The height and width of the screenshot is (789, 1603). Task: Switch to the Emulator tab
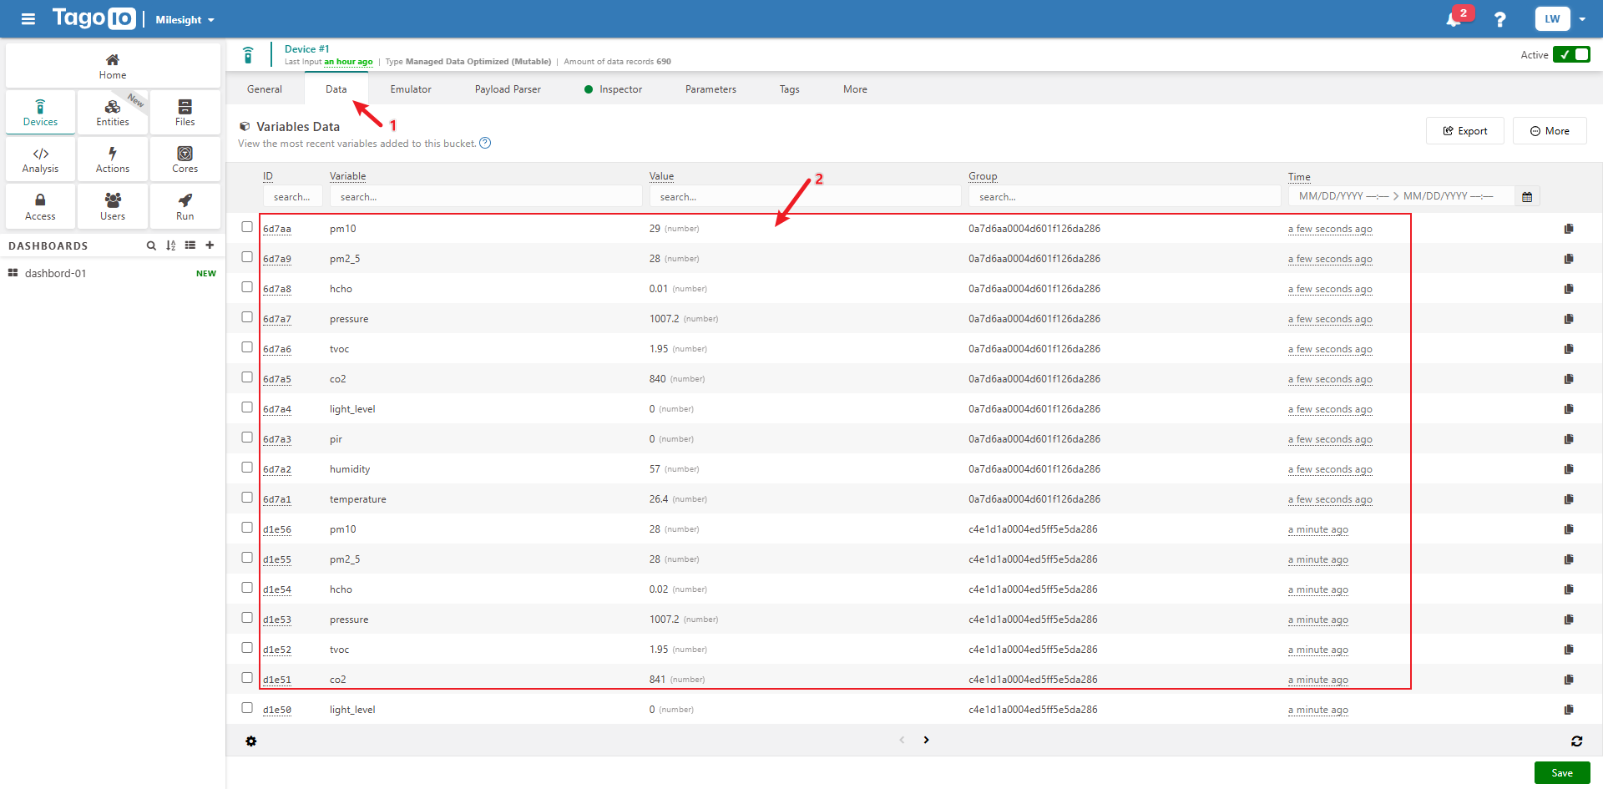coord(411,89)
